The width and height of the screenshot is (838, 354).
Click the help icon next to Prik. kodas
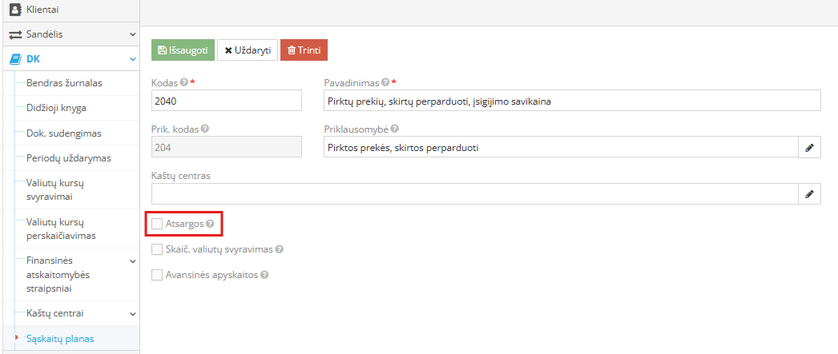[204, 129]
